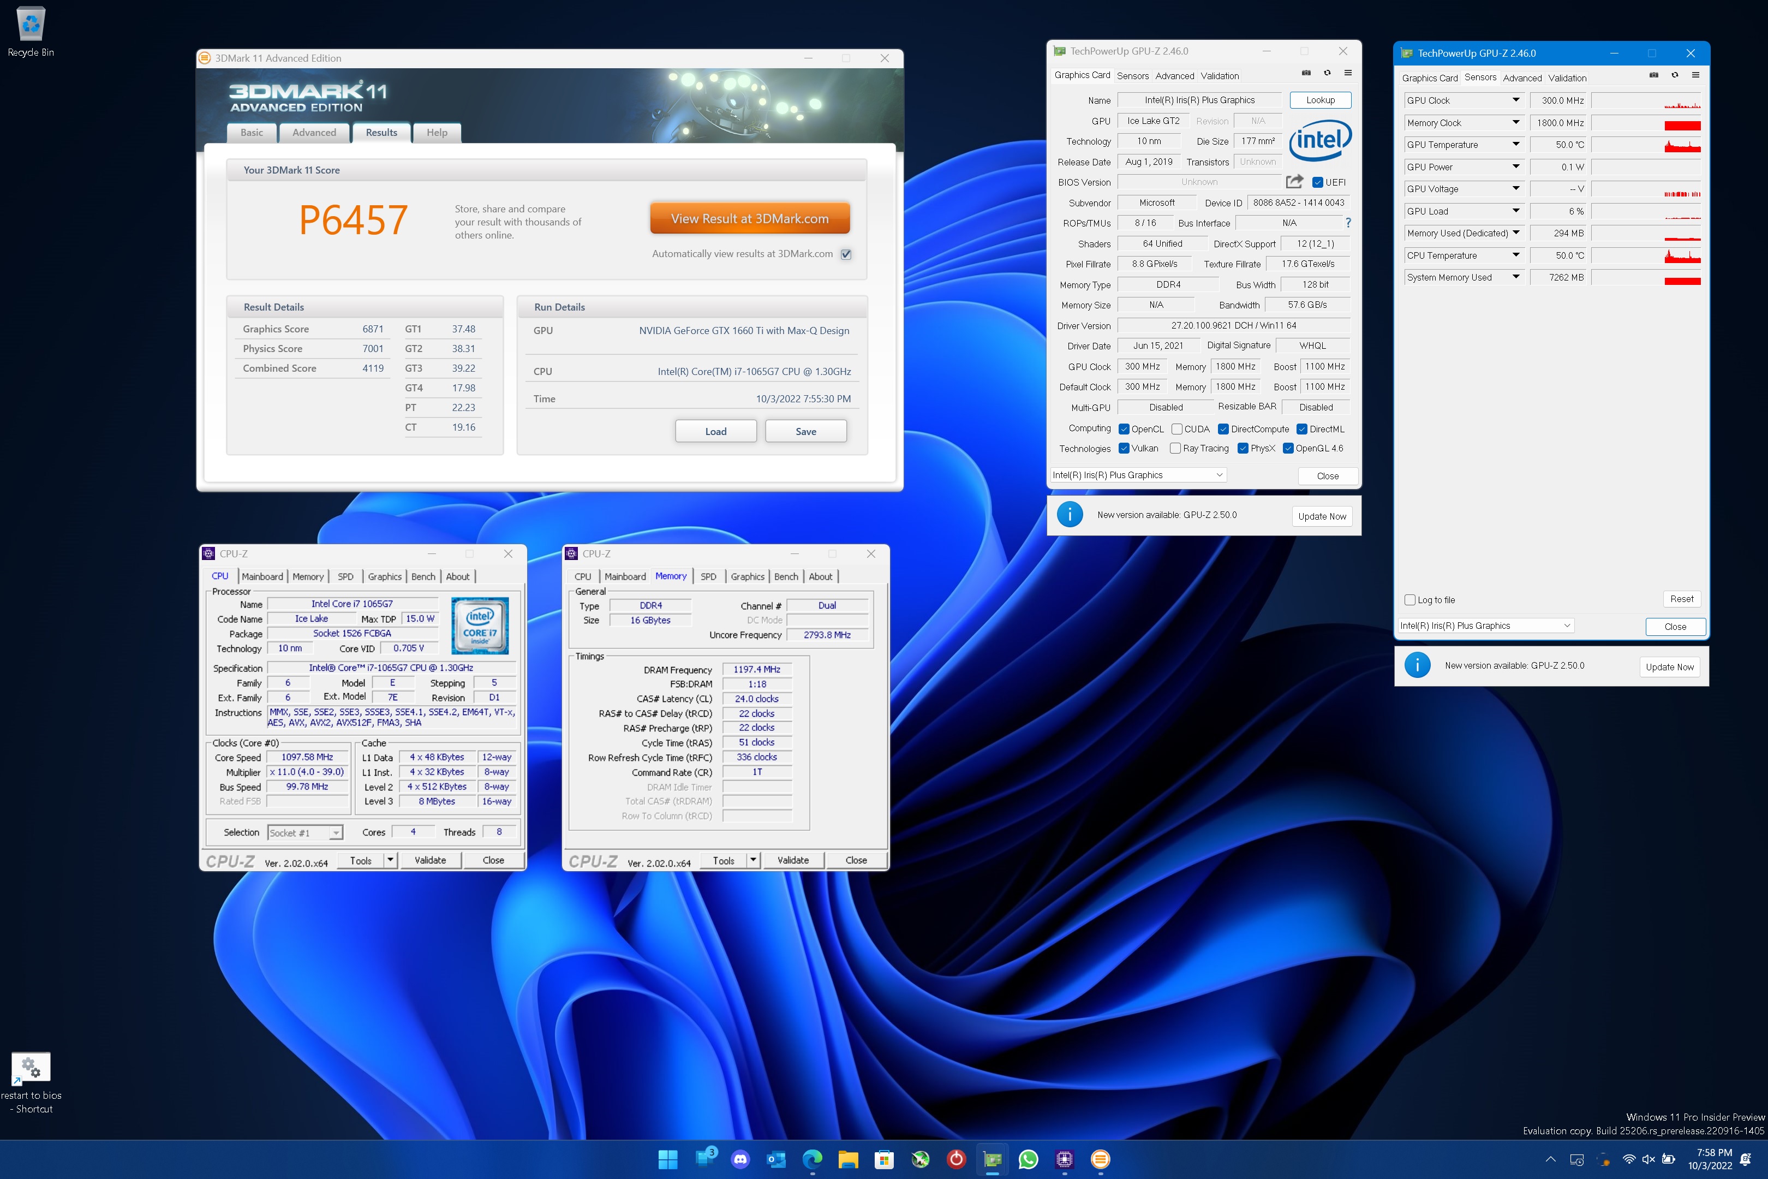Click the Lookup button in GPU-Z

coord(1320,100)
